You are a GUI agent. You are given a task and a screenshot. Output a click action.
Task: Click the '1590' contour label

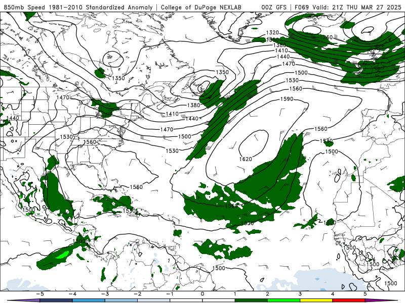coord(287,99)
